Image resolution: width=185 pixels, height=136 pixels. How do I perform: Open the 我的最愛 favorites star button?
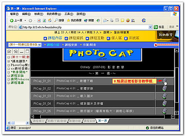click(x=74, y=20)
